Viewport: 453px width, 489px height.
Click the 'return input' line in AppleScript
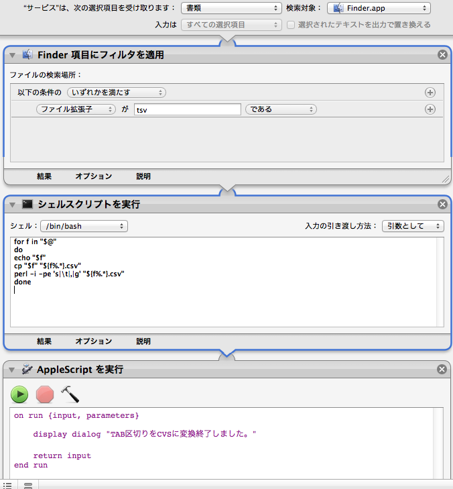[x=62, y=455]
